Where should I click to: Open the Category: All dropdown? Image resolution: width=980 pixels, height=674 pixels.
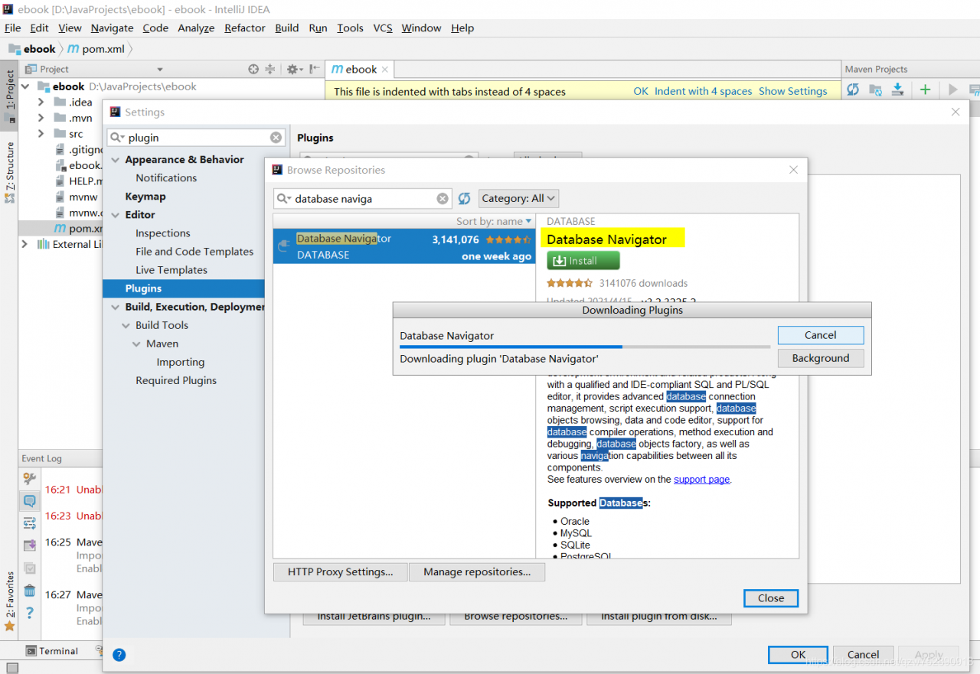pyautogui.click(x=518, y=199)
